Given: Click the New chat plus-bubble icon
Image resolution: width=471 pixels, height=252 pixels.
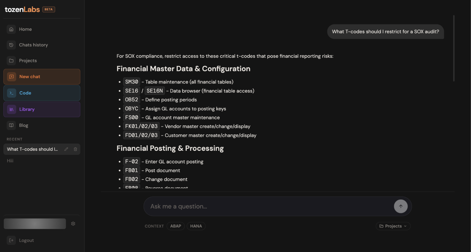Looking at the screenshot, I should pyautogui.click(x=11, y=77).
